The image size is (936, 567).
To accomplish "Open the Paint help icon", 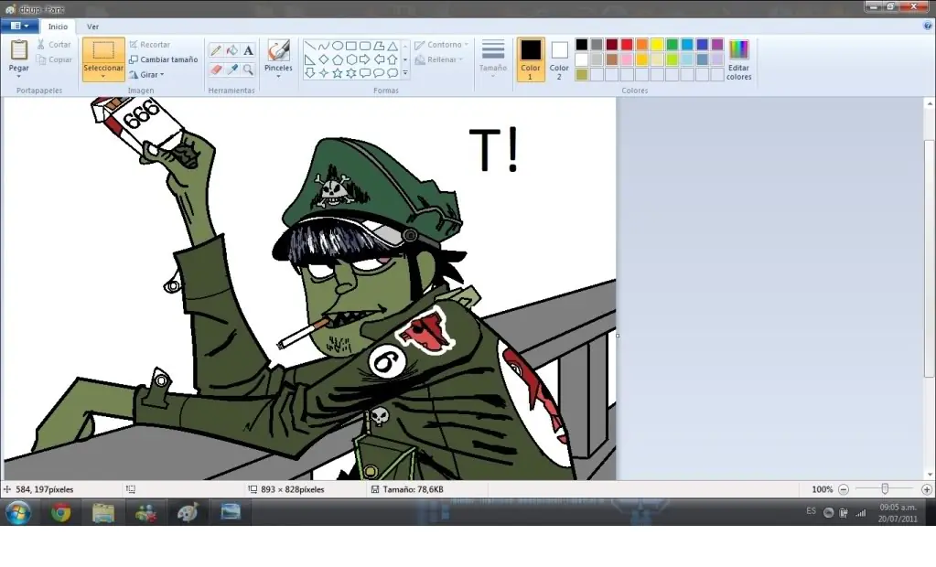I will click(928, 26).
